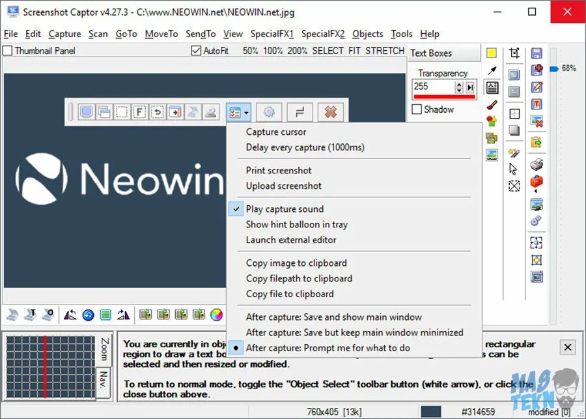Open preferences with the gear icon

(x=269, y=112)
